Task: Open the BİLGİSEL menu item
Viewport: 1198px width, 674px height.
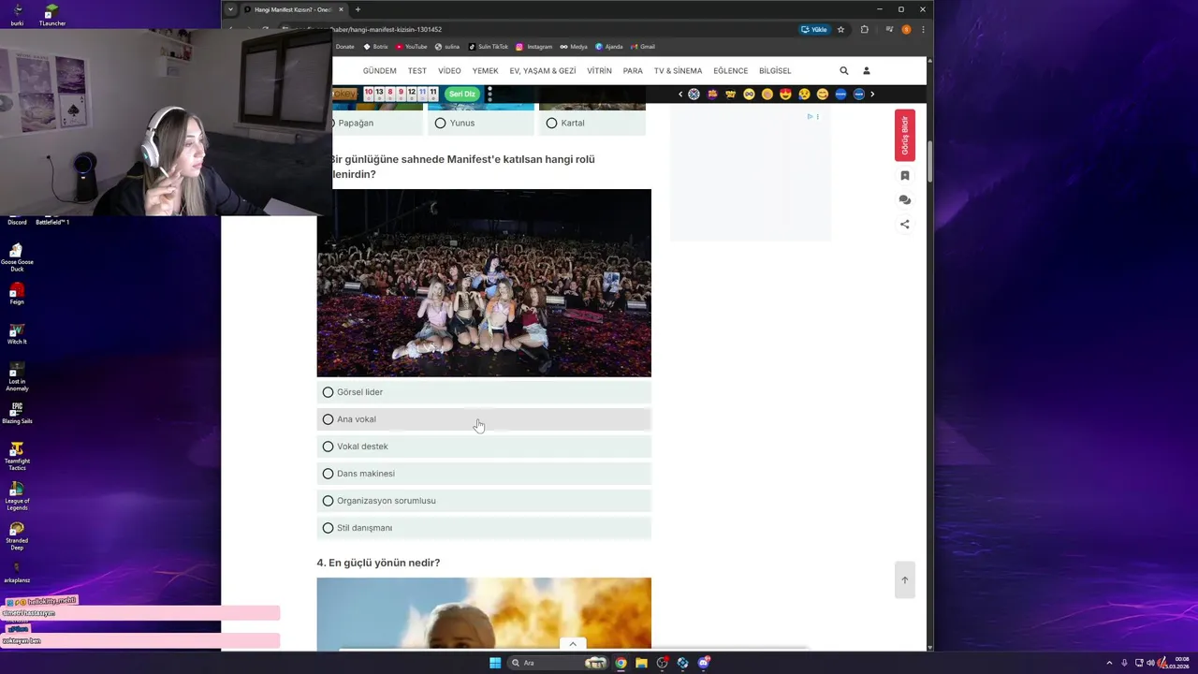Action: pos(775,70)
